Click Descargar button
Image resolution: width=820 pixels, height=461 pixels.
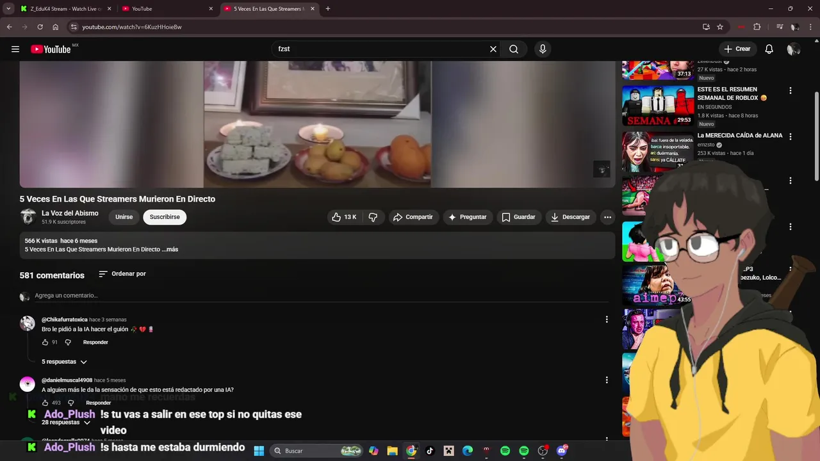coord(570,217)
